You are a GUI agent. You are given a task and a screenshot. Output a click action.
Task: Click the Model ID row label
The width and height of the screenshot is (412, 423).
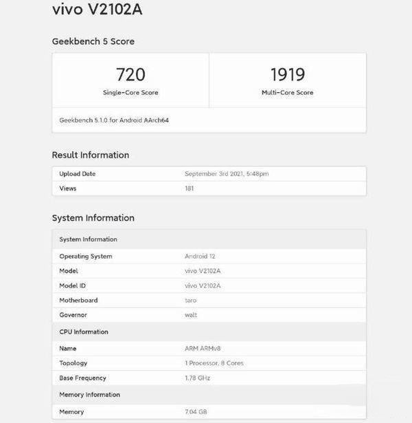coord(73,285)
